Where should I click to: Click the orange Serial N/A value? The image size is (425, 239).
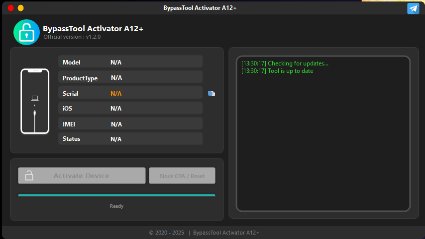click(x=116, y=93)
